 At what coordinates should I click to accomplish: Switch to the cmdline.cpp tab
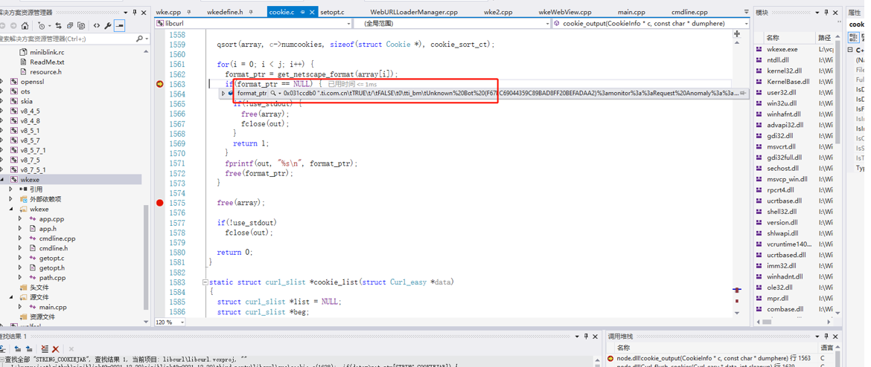(689, 12)
